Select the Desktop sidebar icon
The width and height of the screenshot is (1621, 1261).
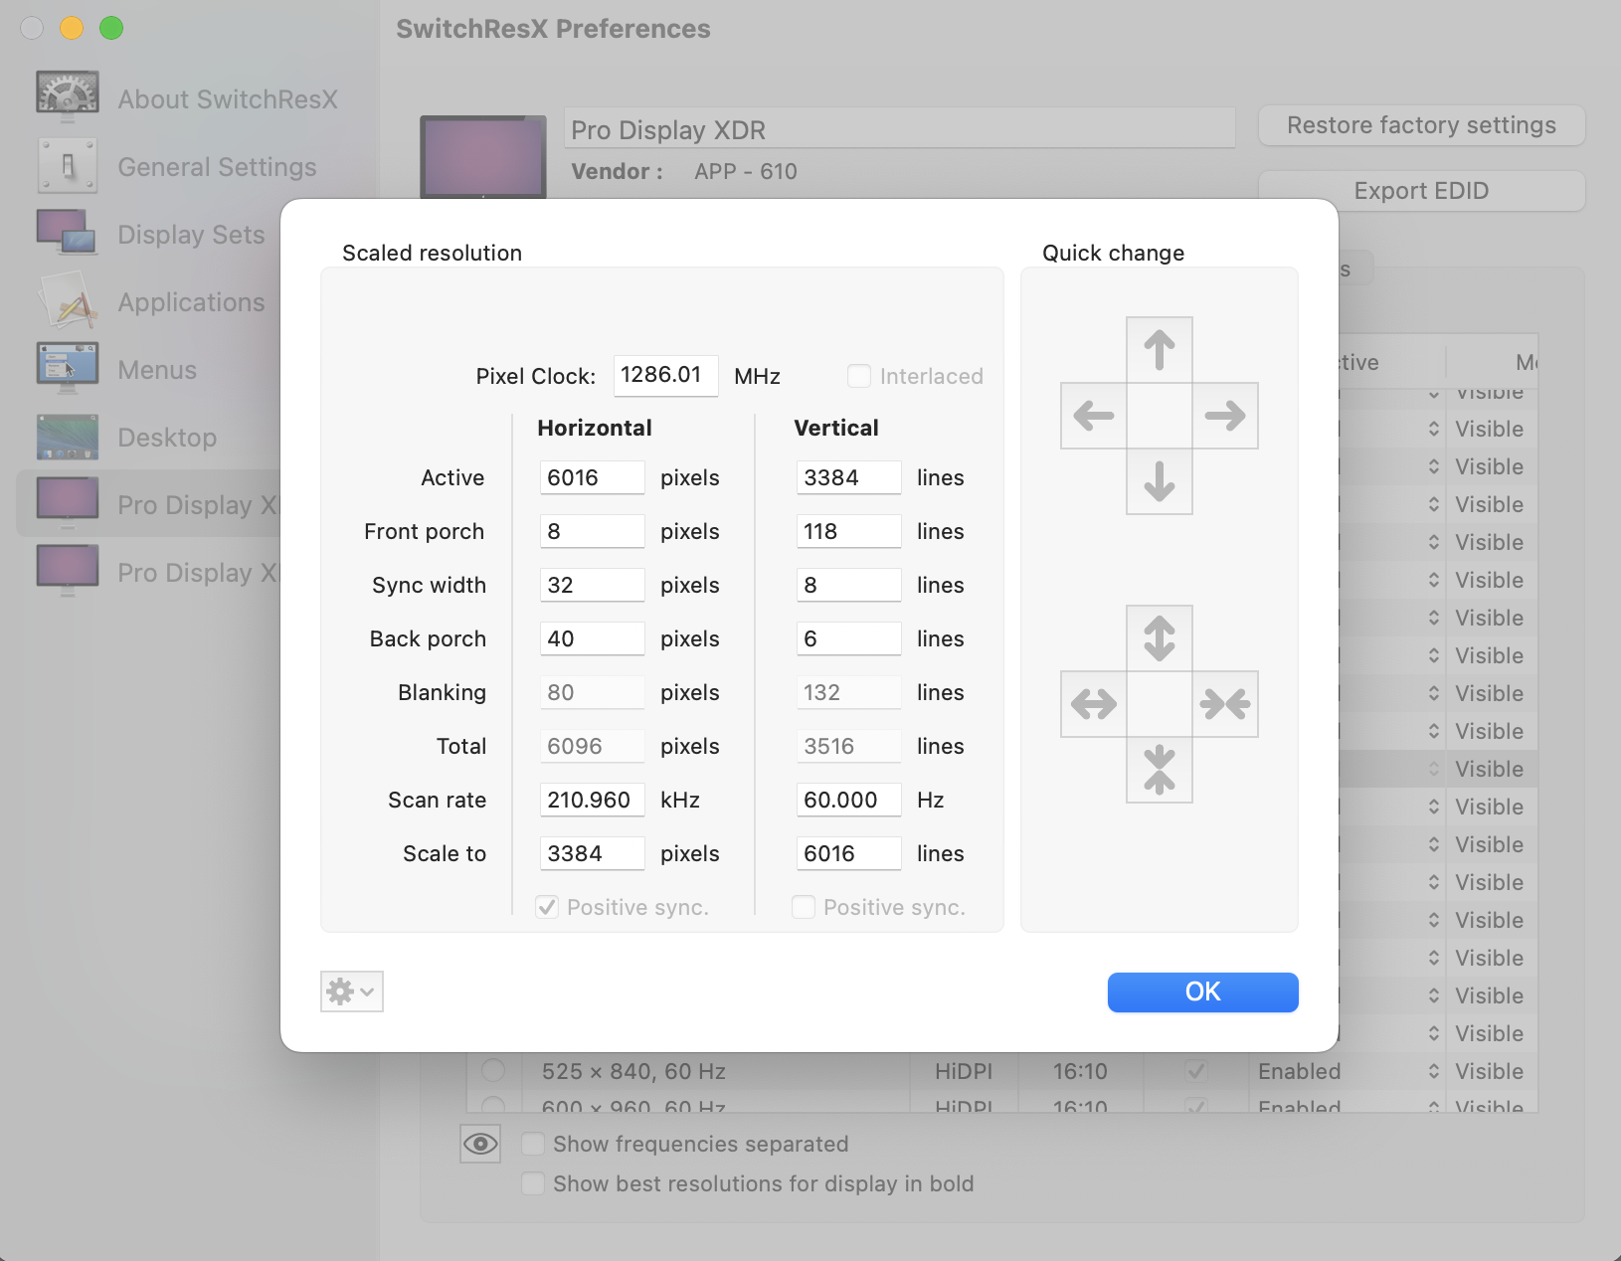(68, 436)
